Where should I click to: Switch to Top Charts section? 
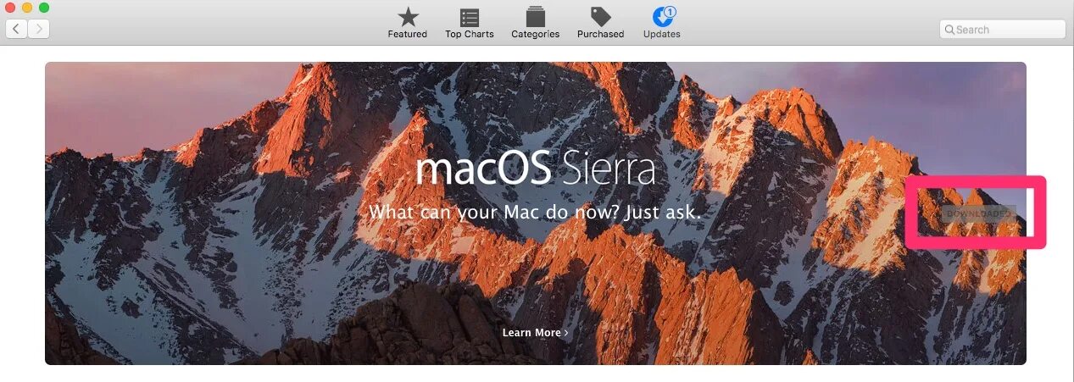[x=470, y=23]
